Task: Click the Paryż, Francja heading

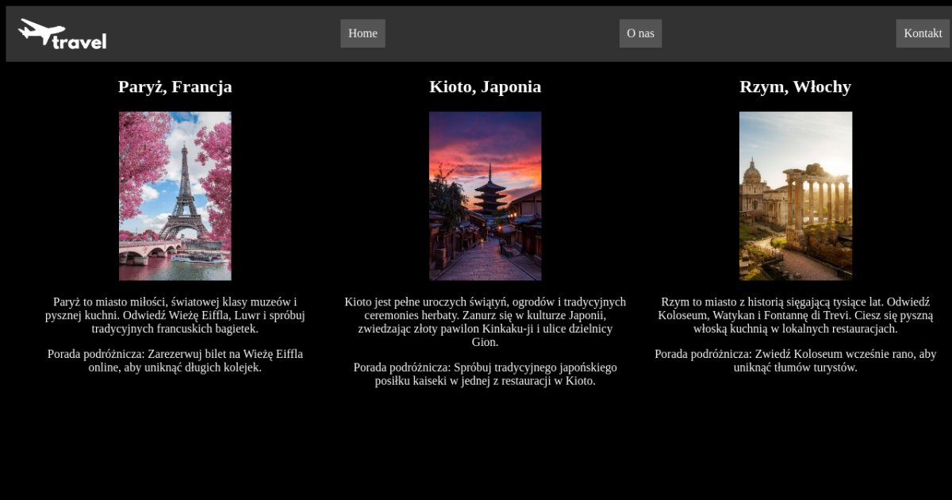Action: (x=175, y=87)
